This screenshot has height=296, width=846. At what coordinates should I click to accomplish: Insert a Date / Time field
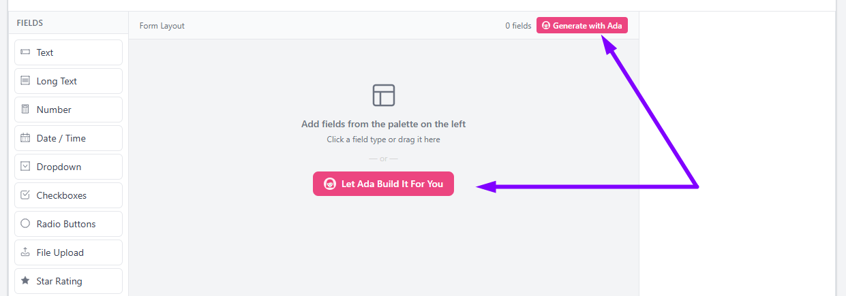(x=68, y=138)
